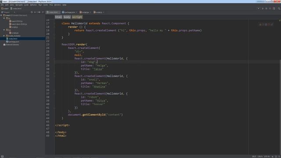Open the Window menu

click(x=58, y=5)
